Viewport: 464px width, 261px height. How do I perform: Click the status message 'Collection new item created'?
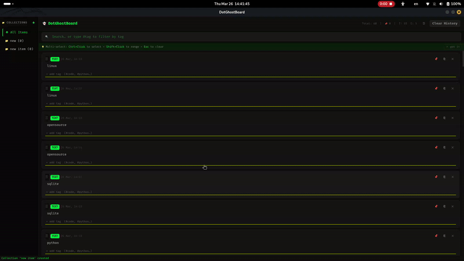[25, 258]
